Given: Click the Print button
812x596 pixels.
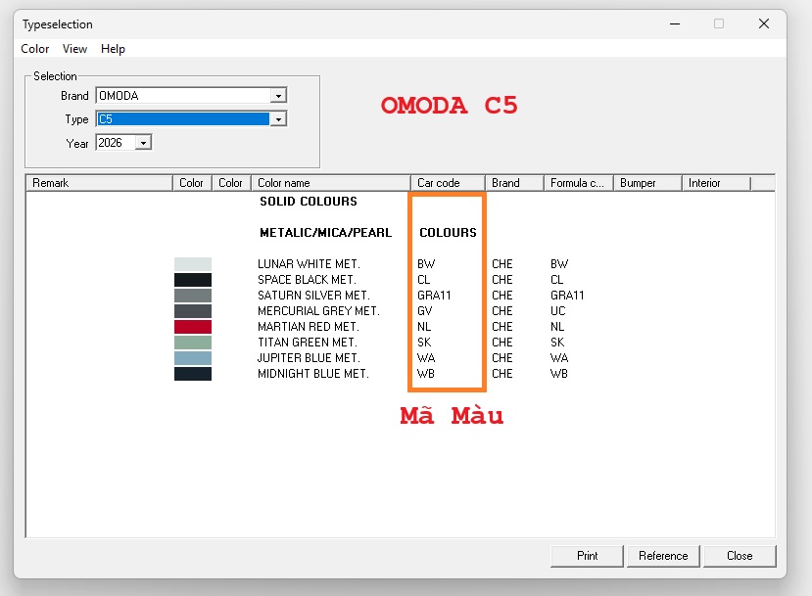Looking at the screenshot, I should coord(587,556).
